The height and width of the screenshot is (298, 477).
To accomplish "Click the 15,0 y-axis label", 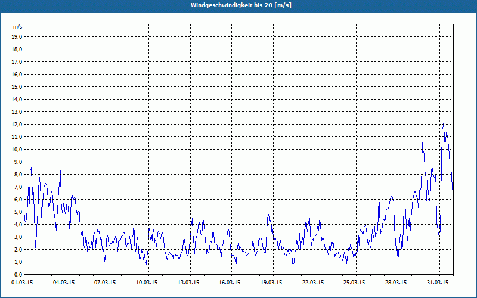I will [17, 86].
